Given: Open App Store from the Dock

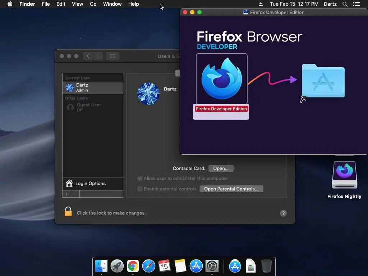Looking at the screenshot, I should [196, 266].
